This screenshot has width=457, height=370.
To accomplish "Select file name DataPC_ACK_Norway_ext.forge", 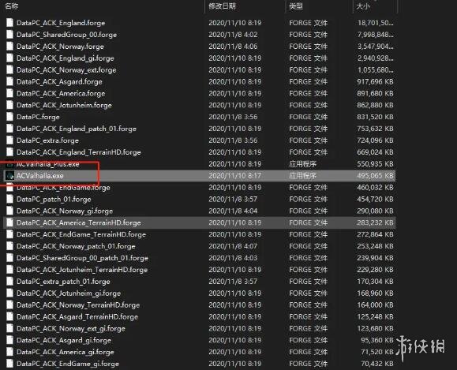I will click(x=66, y=69).
